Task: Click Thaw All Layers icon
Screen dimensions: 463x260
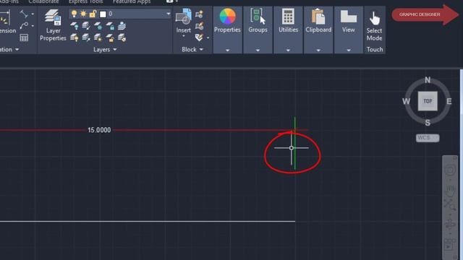Action: (98, 38)
